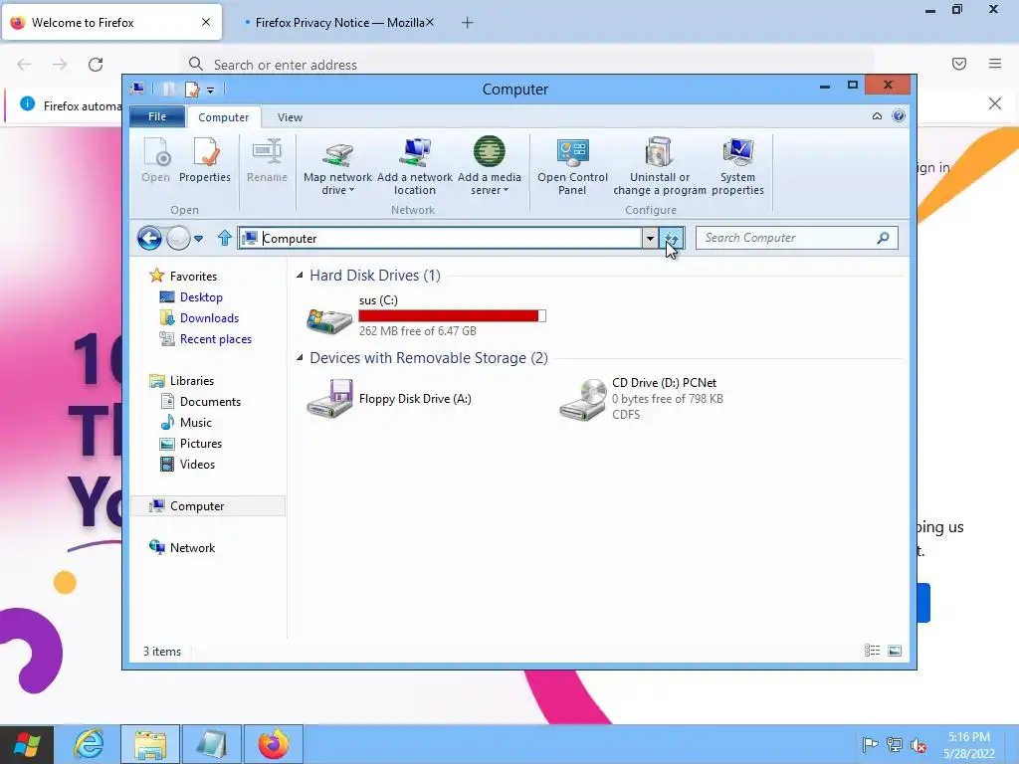Close the Welcome to Firefox tab
This screenshot has width=1019, height=764.
206,22
